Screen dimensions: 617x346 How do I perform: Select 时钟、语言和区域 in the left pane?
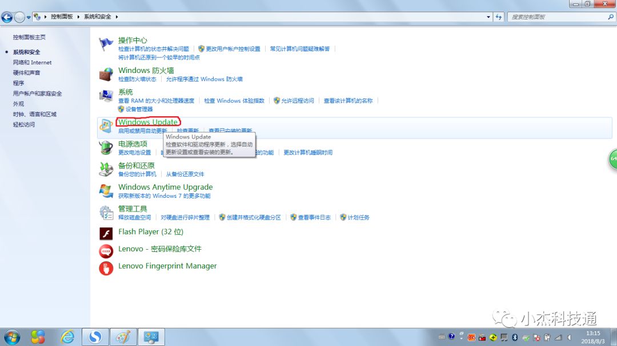pyautogui.click(x=35, y=114)
